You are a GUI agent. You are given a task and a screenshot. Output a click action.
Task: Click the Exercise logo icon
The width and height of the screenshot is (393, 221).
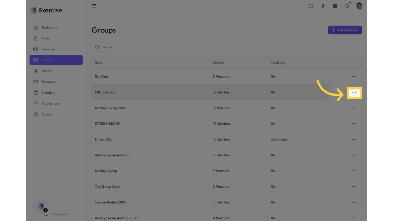click(34, 10)
